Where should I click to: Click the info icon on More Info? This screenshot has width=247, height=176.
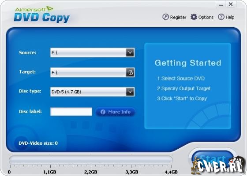click(x=103, y=112)
